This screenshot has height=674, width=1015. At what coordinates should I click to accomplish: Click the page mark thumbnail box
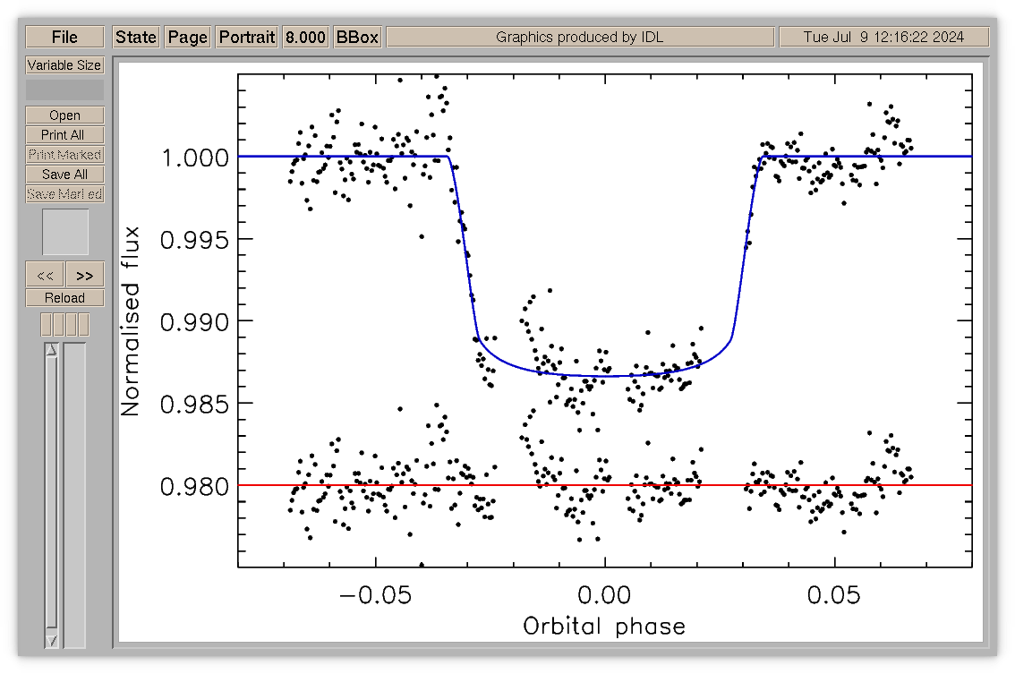[65, 232]
